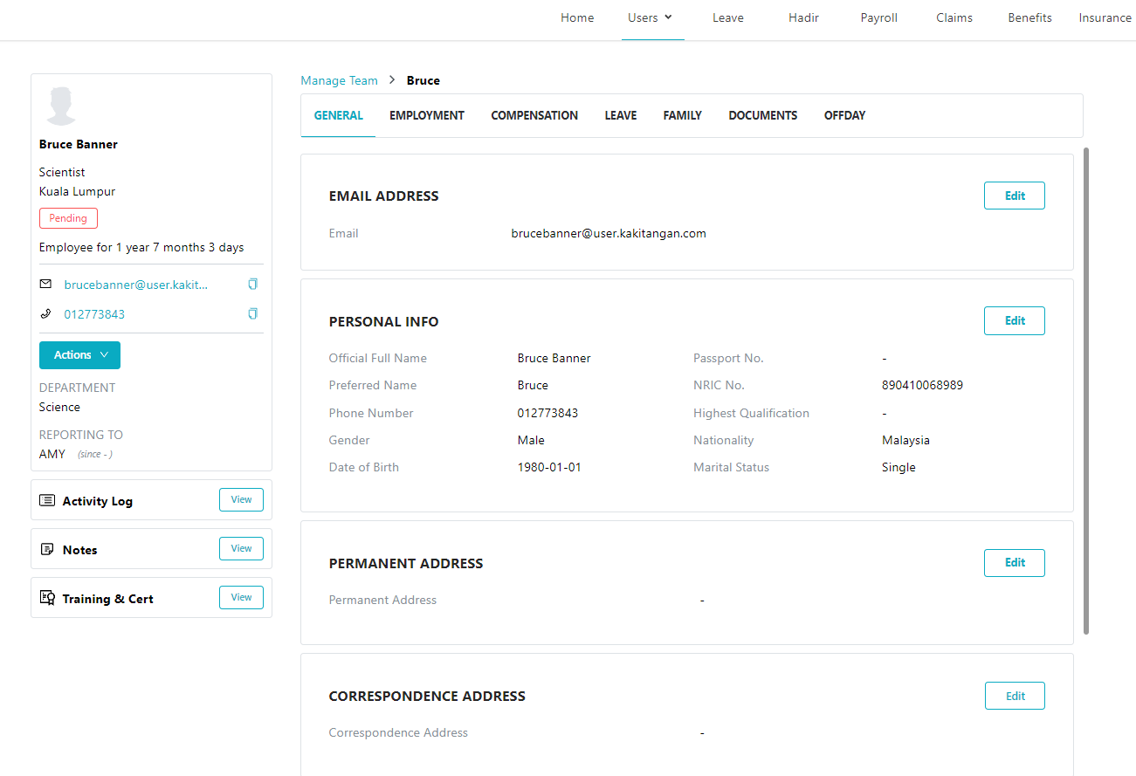The height and width of the screenshot is (776, 1136).
Task: View Training & Cert records
Action: click(241, 598)
